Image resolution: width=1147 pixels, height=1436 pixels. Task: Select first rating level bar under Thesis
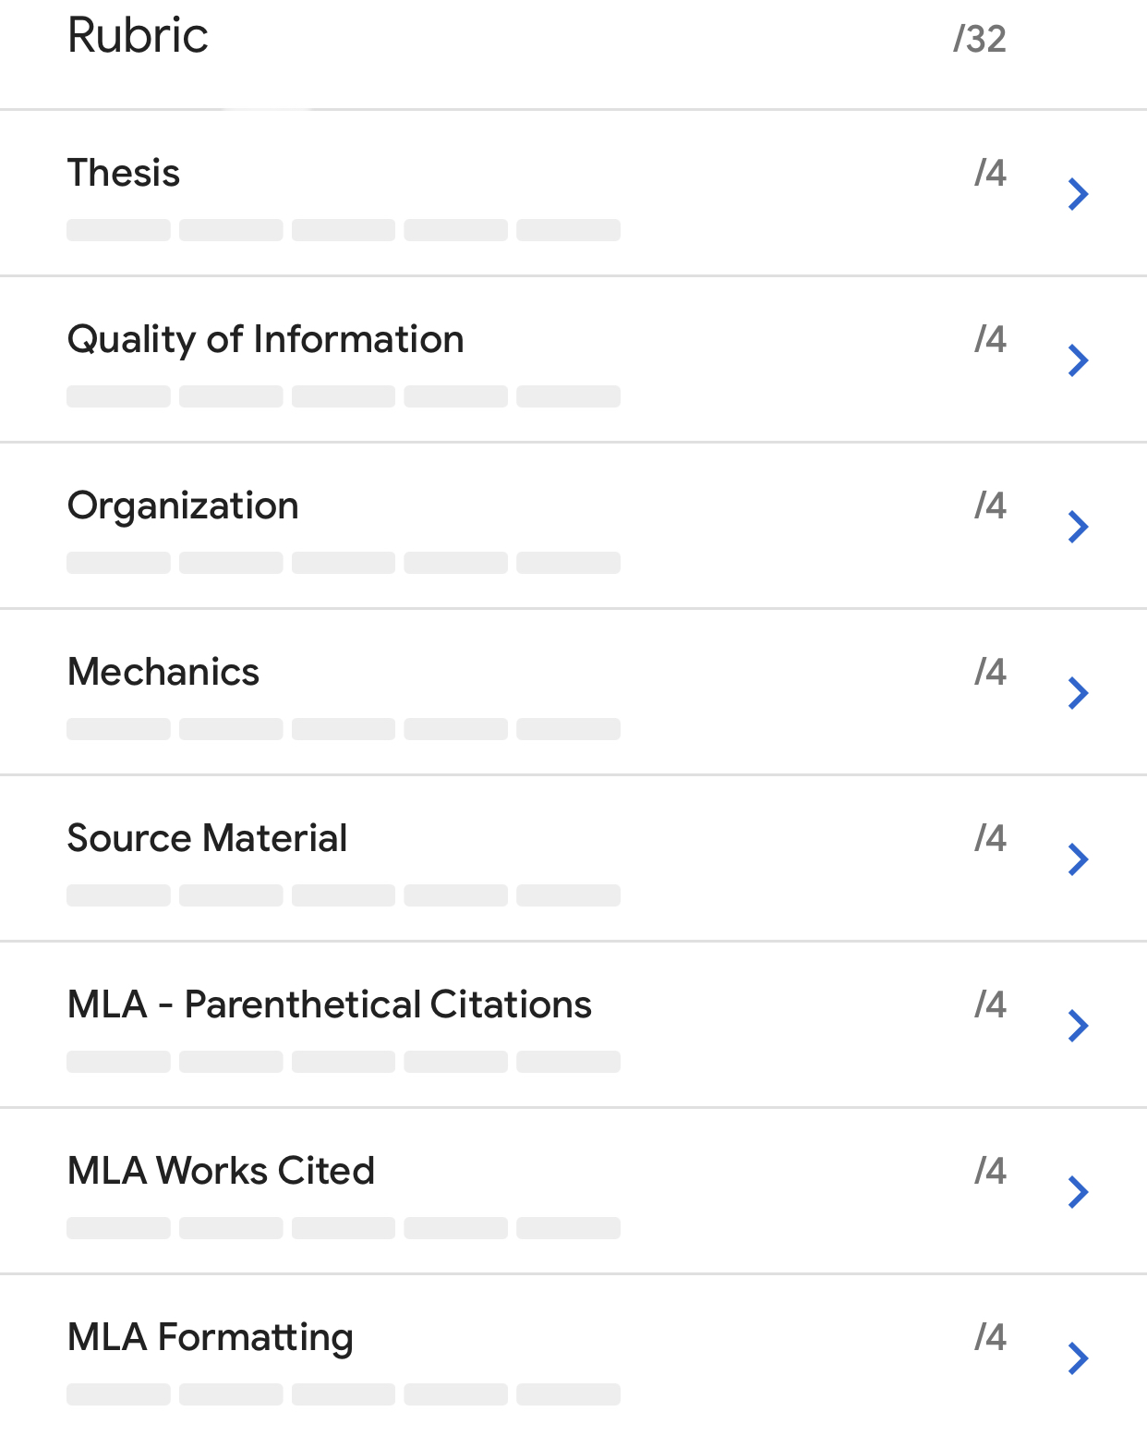pos(118,230)
